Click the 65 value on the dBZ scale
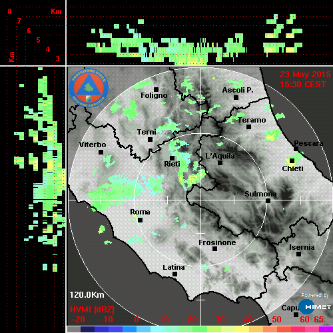 point(318,320)
